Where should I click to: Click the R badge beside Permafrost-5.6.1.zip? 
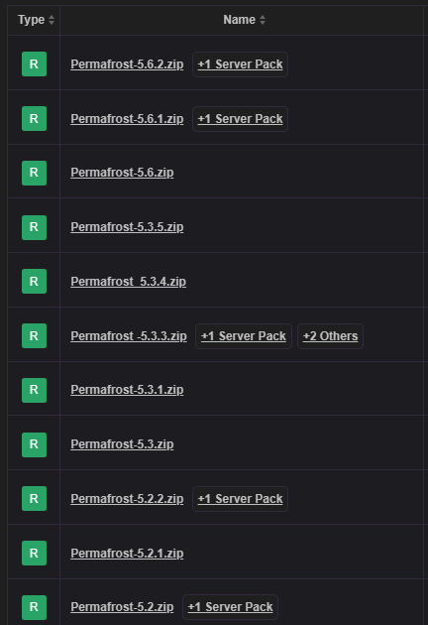[34, 118]
